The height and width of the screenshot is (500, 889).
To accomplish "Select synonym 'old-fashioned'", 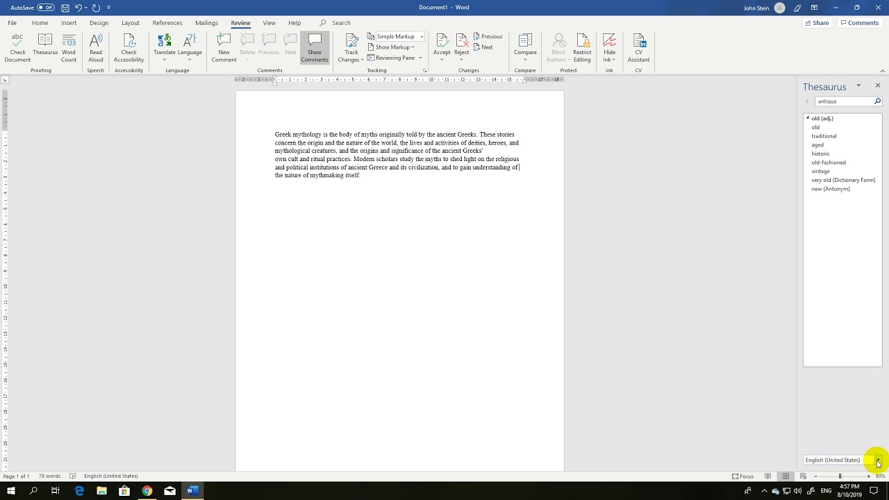I will 829,162.
